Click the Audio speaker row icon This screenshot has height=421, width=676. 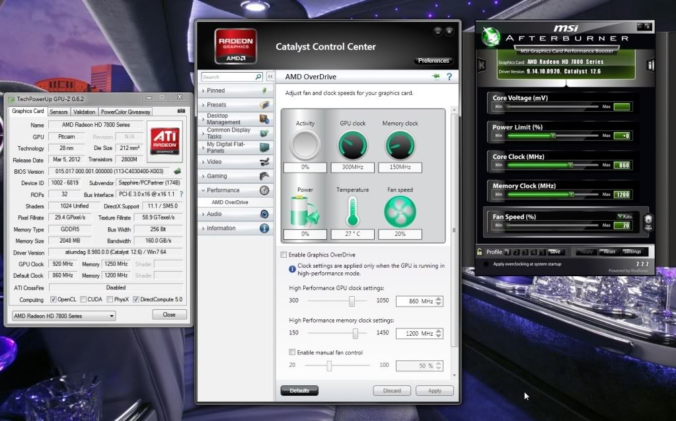(265, 214)
